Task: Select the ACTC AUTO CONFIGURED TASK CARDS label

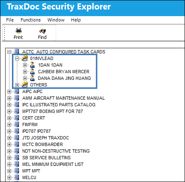Action: [x=64, y=52]
